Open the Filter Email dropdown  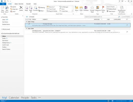111,11
